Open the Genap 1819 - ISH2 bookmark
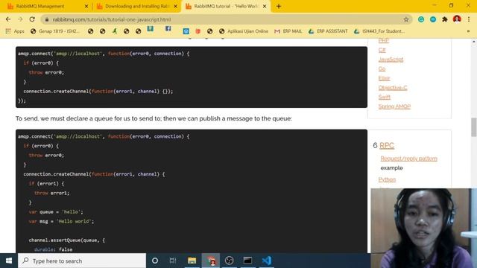This screenshot has width=477, height=268. [55, 31]
